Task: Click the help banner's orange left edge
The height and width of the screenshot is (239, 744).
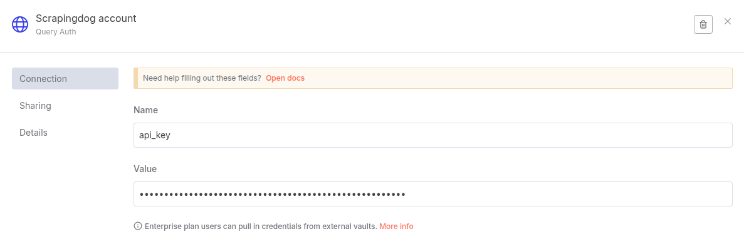Action: tap(136, 78)
